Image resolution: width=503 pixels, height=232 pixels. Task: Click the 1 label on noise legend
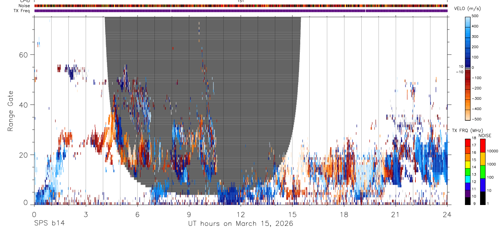tap(488, 204)
